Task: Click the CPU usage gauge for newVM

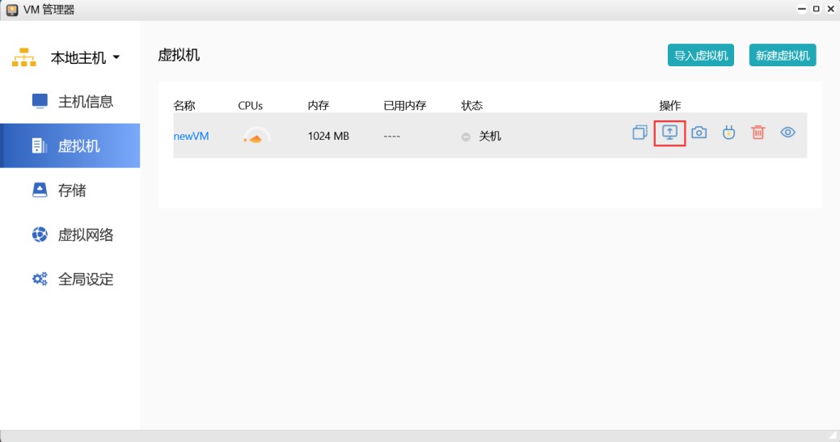Action: (x=256, y=137)
